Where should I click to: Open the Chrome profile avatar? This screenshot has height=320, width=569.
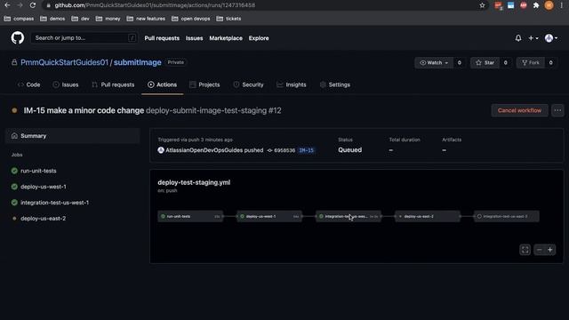[x=549, y=5]
